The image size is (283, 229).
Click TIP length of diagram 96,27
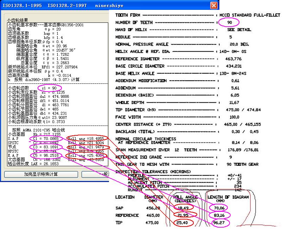click(x=219, y=223)
